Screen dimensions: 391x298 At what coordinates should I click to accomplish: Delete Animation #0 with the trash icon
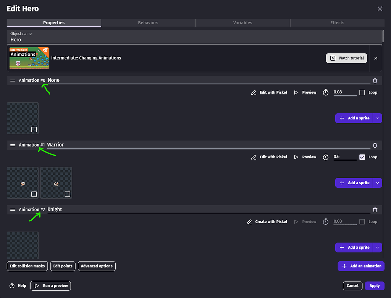click(x=375, y=81)
